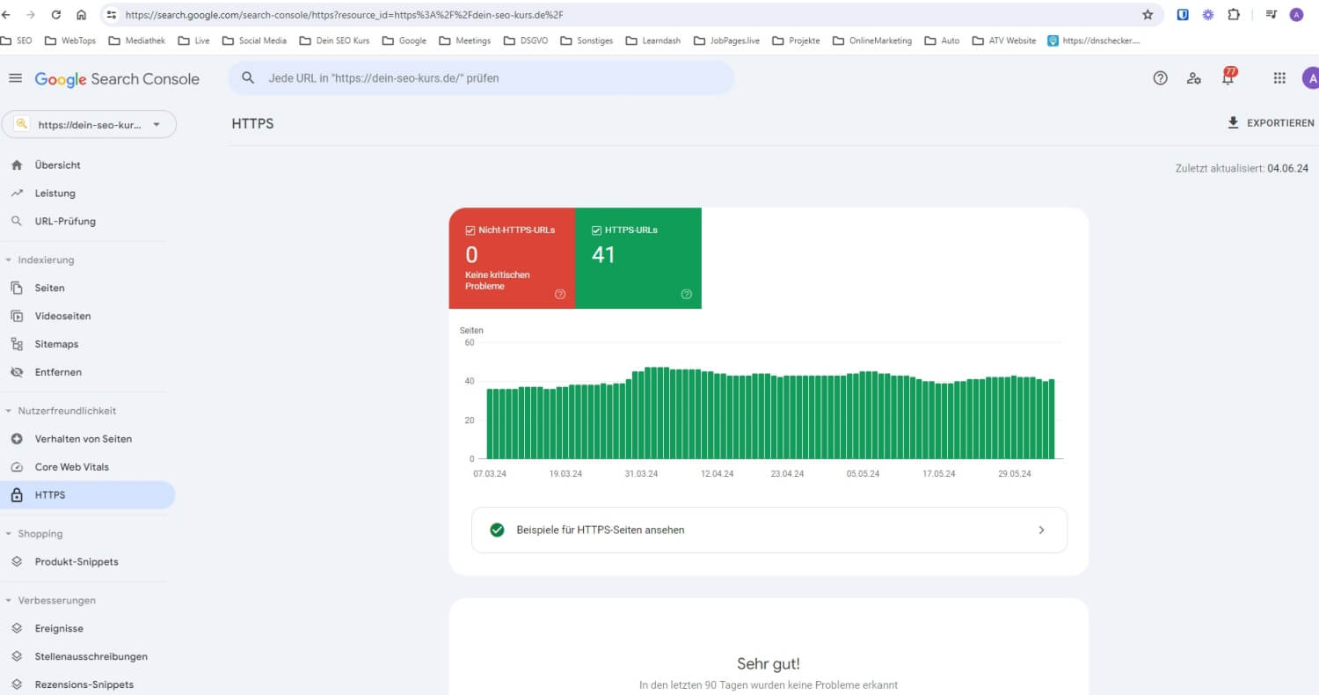The image size is (1319, 695).
Task: Click the sitemap icon next to Sitemaps
Action: [17, 344]
